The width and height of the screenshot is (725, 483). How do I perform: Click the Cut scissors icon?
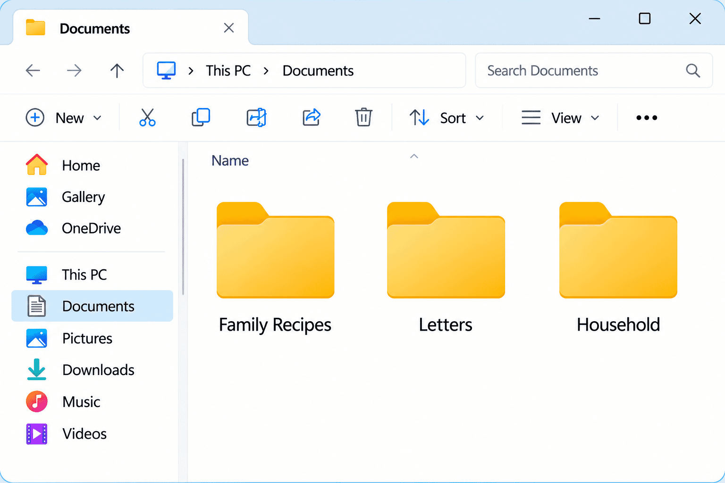[x=147, y=117]
